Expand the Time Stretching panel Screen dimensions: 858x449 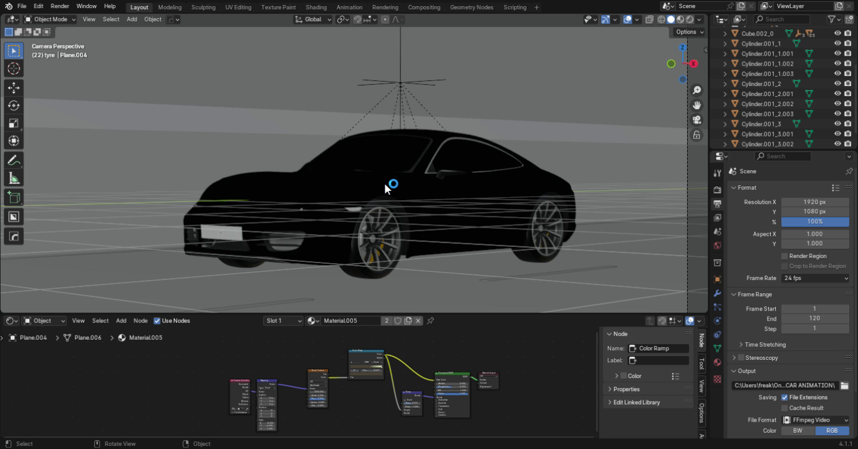(x=765, y=344)
